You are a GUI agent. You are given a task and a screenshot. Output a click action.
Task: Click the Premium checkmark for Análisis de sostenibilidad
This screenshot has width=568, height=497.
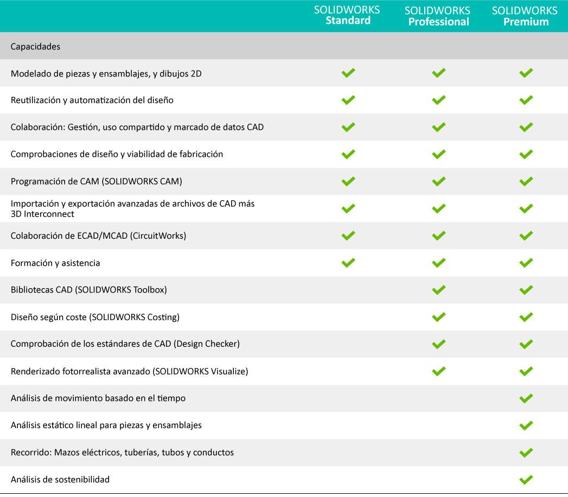(x=526, y=480)
